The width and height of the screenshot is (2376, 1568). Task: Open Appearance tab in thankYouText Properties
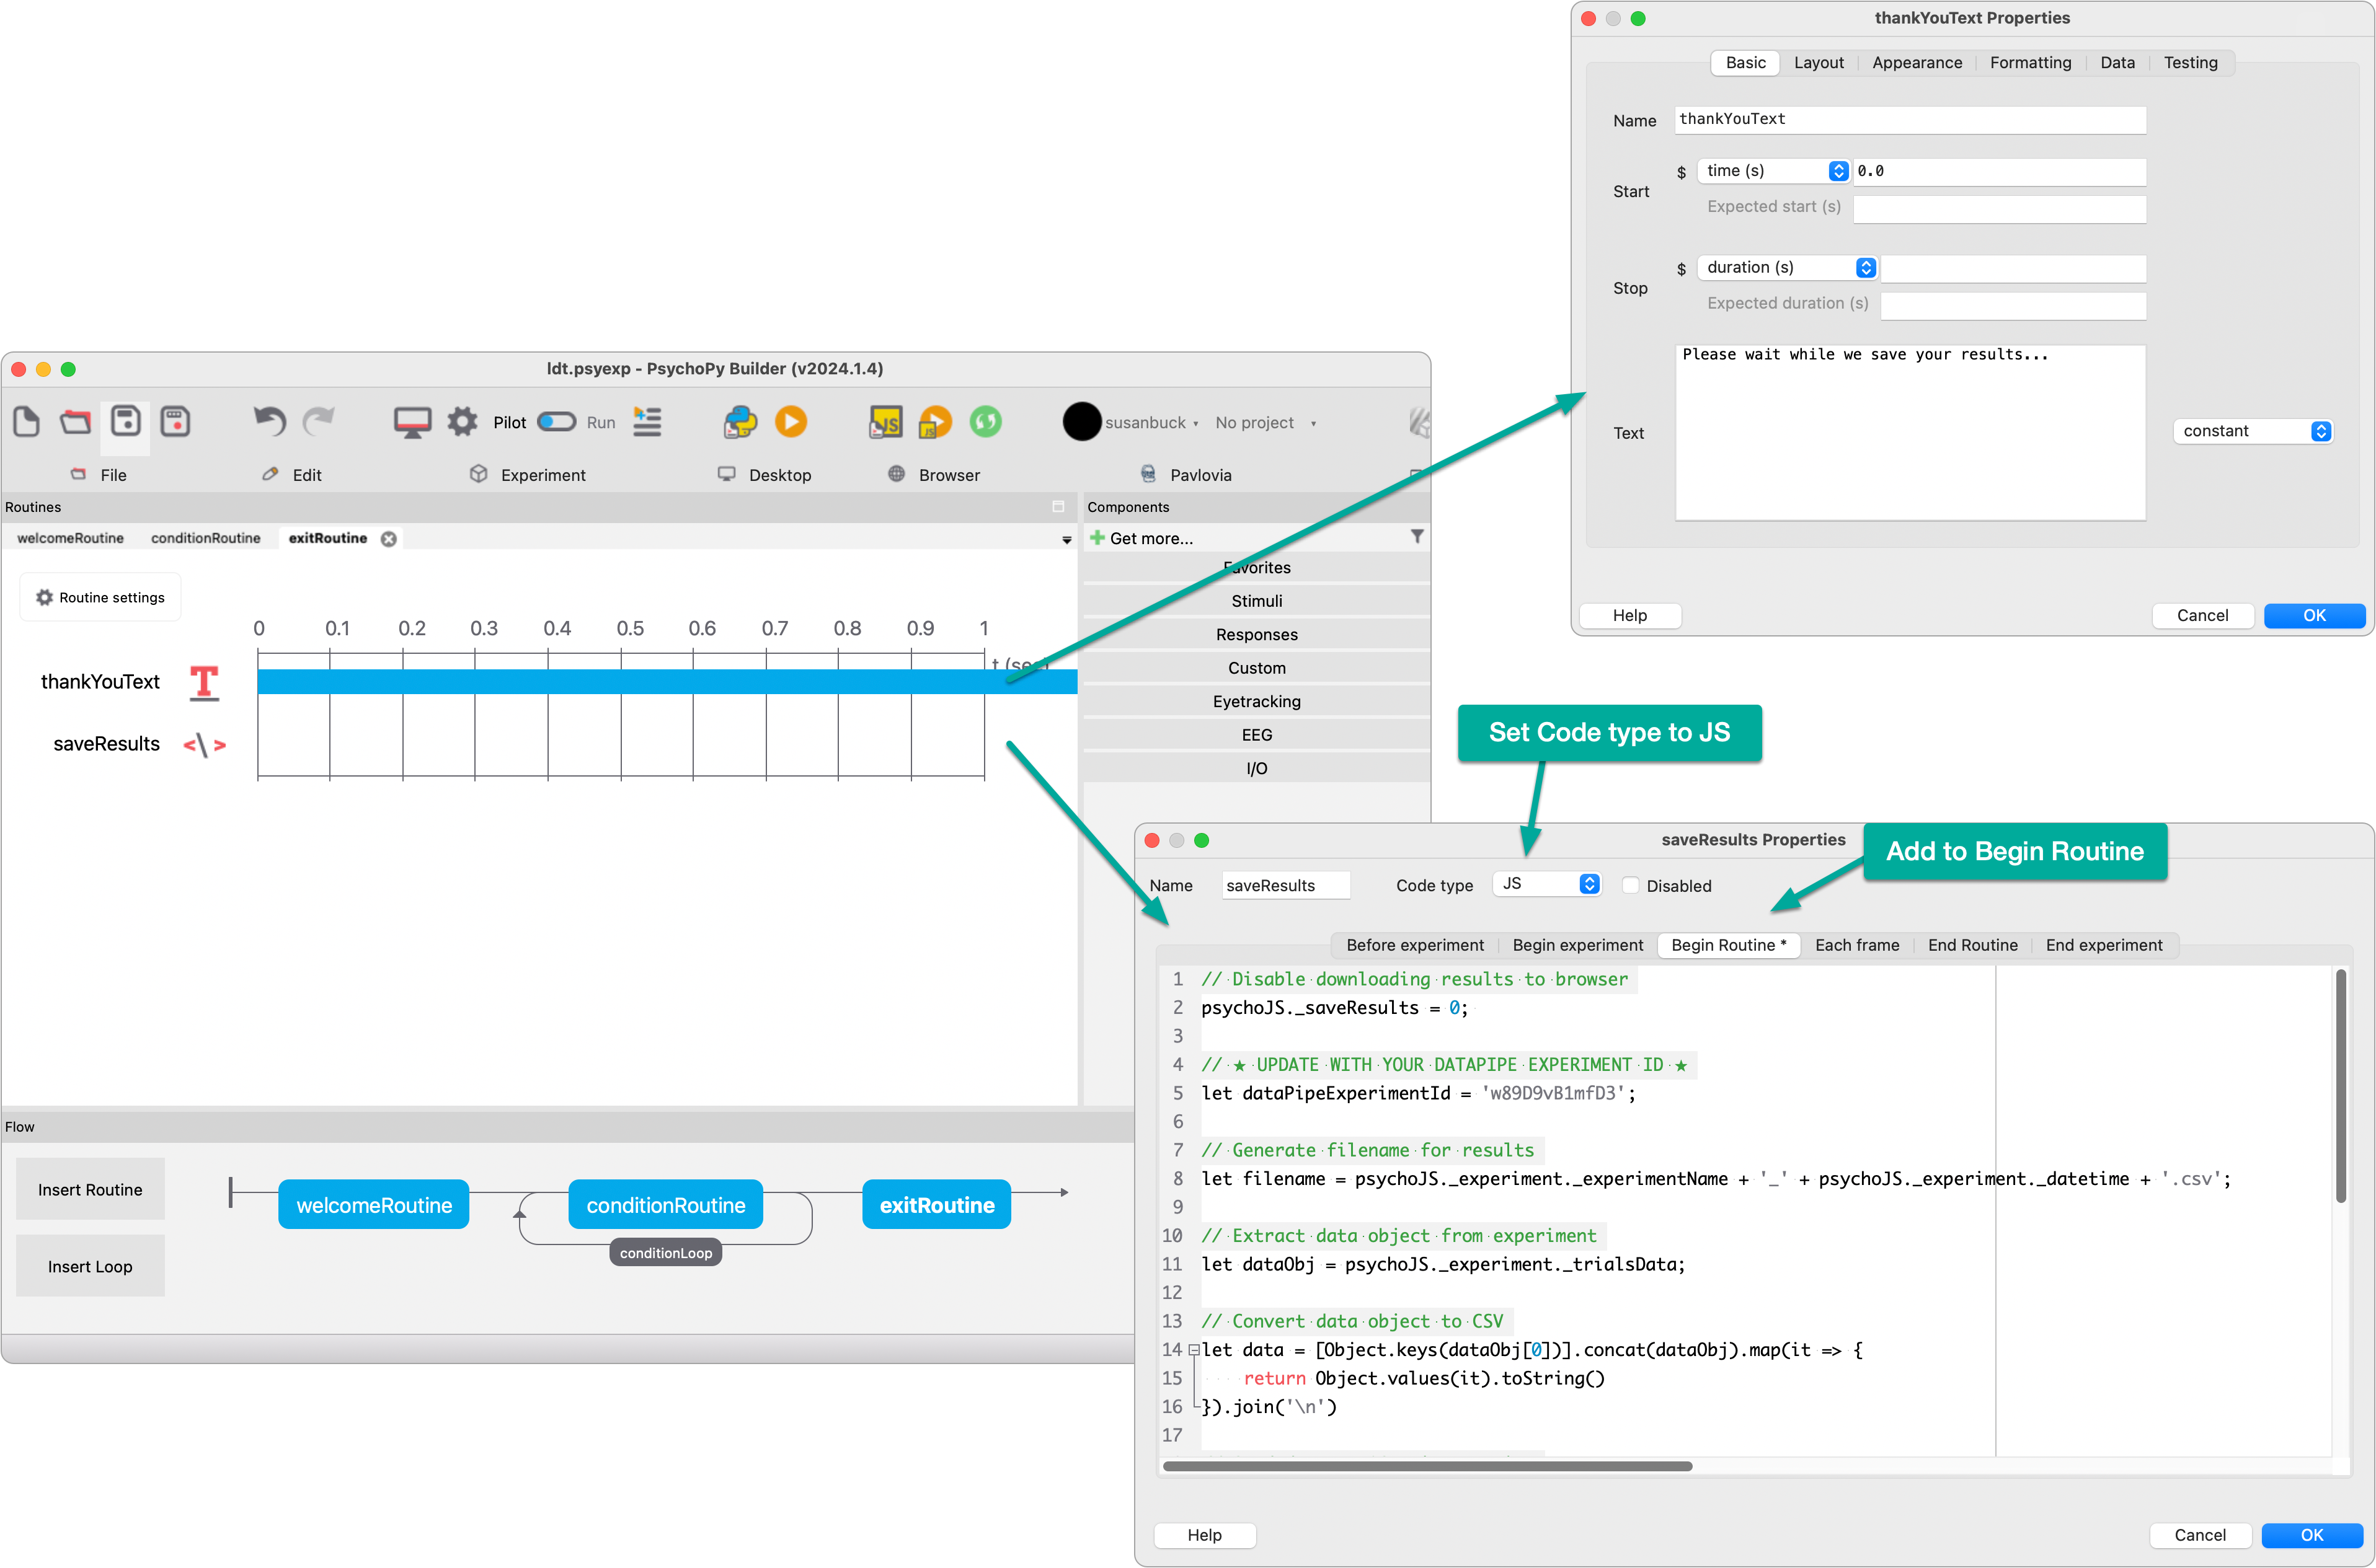[1917, 63]
